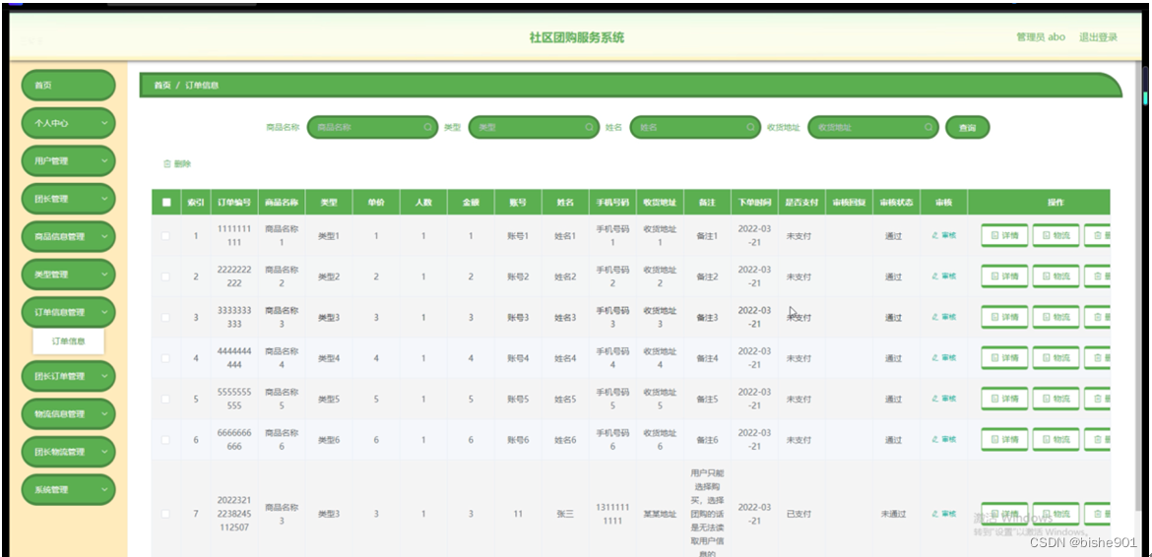Expand the 系统管理 sidebar menu
The height and width of the screenshot is (557, 1152).
click(x=68, y=489)
